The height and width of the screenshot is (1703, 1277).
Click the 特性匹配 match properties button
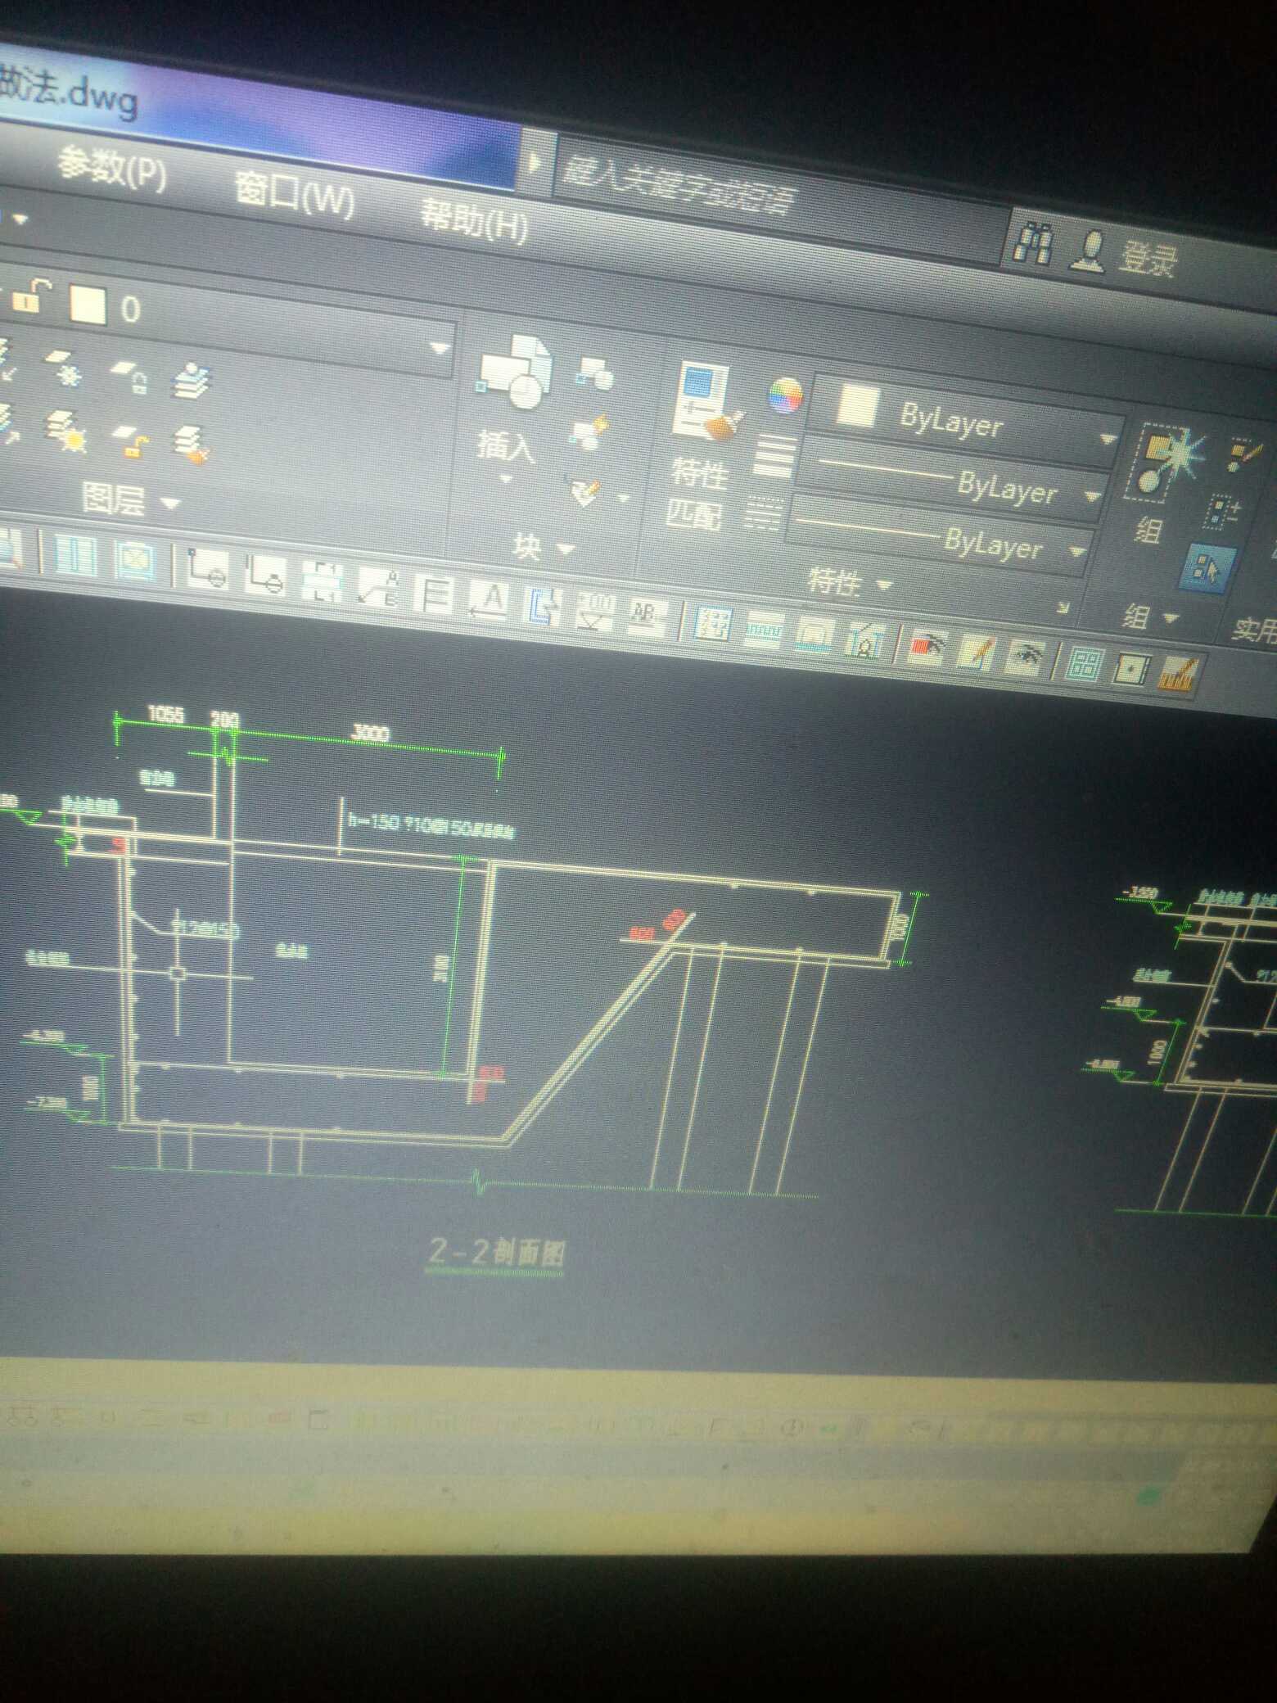tap(703, 446)
